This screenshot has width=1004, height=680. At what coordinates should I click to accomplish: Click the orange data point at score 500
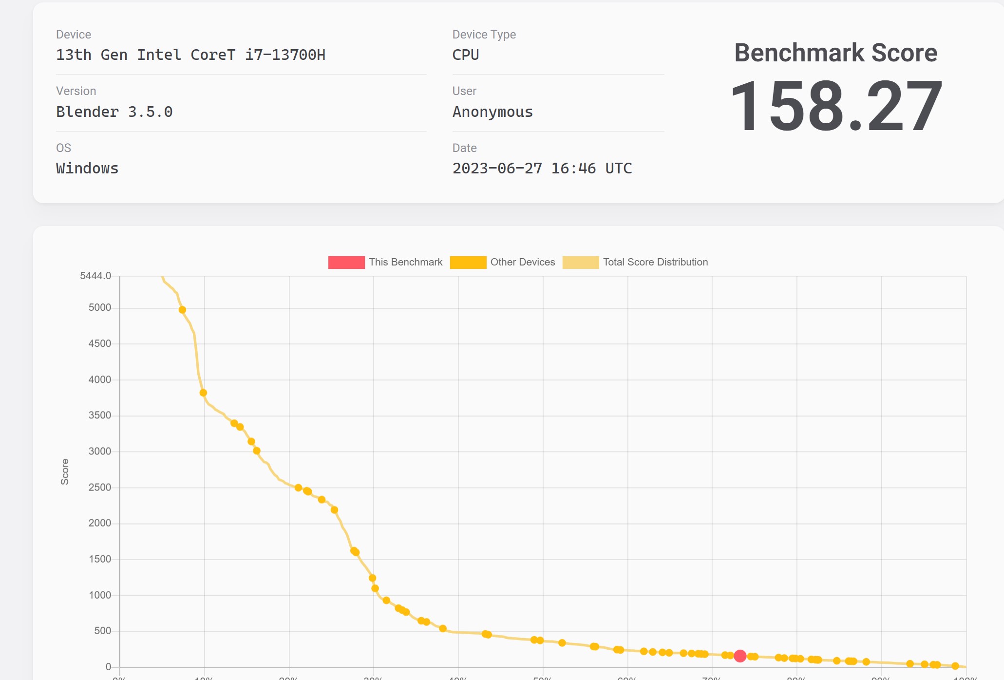pyautogui.click(x=443, y=628)
